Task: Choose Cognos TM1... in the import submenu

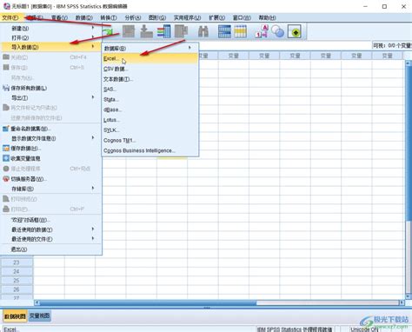Action: tap(150, 140)
